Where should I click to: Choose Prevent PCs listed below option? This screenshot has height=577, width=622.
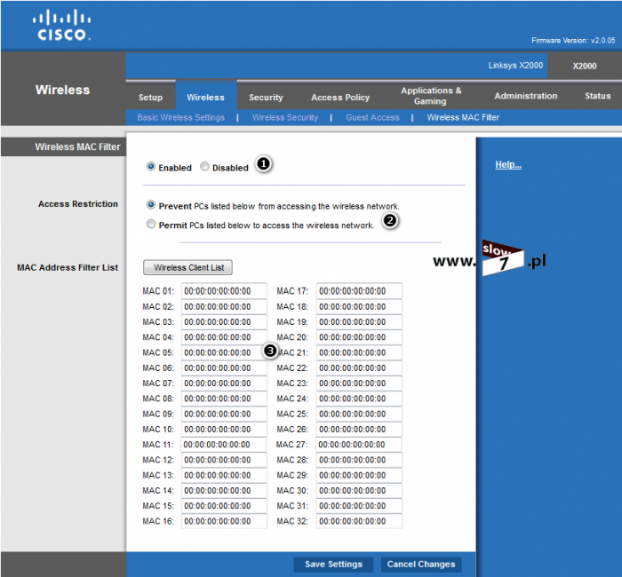[x=151, y=205]
